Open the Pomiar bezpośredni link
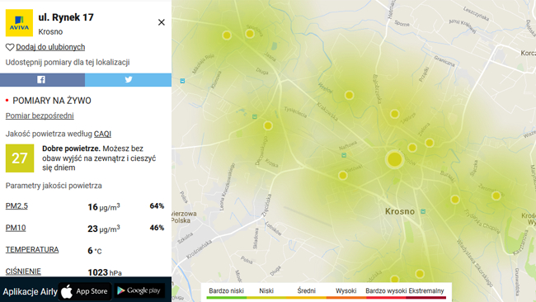Screen dimensions: 536x302 click(x=40, y=116)
